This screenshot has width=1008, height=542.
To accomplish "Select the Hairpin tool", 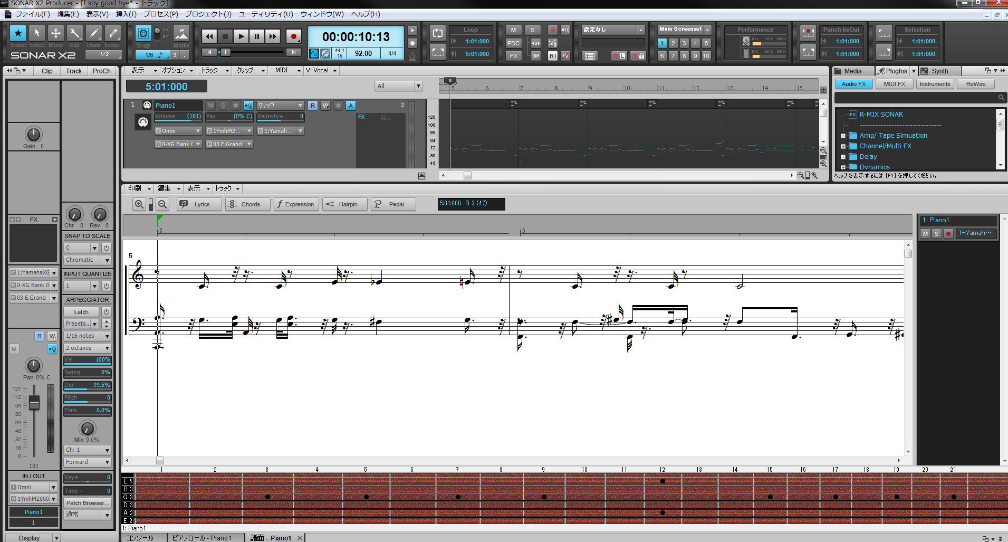I will [345, 204].
